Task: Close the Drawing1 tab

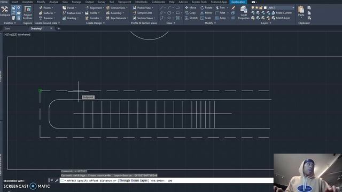Action: point(51,28)
